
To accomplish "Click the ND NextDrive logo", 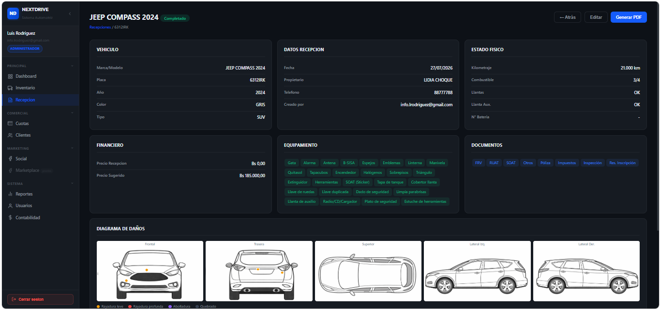I will [13, 14].
